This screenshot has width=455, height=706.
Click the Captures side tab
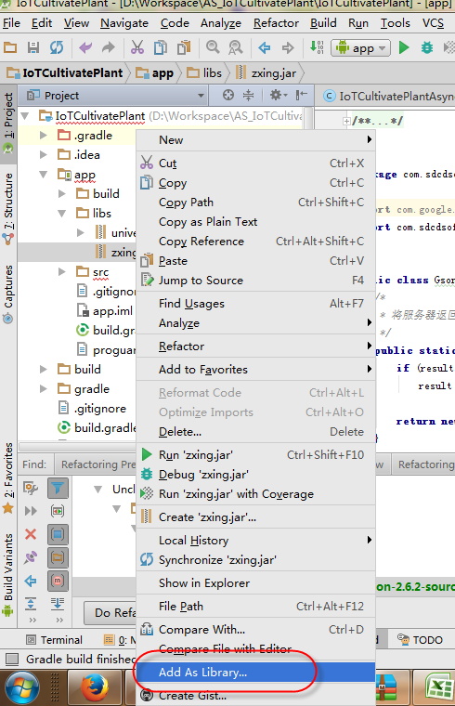(x=8, y=294)
